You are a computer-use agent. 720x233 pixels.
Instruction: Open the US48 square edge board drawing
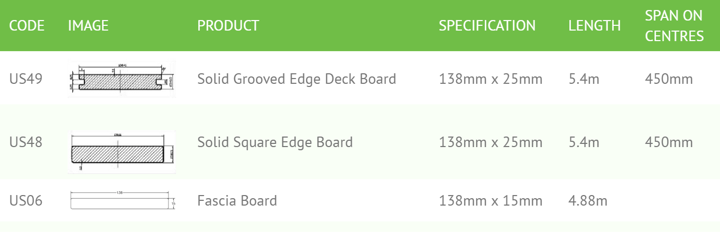coord(122,152)
